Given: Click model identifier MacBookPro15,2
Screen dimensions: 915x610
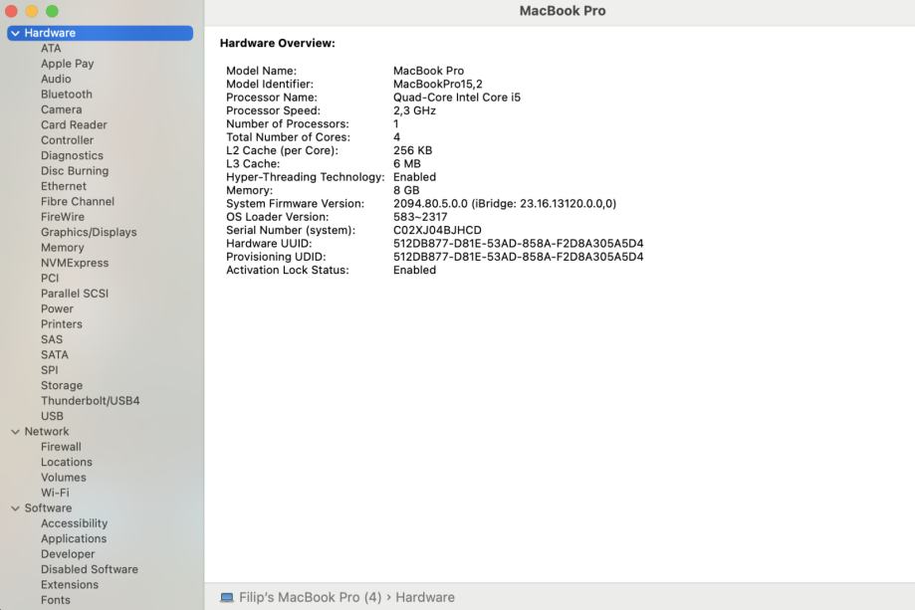Looking at the screenshot, I should click(x=438, y=84).
